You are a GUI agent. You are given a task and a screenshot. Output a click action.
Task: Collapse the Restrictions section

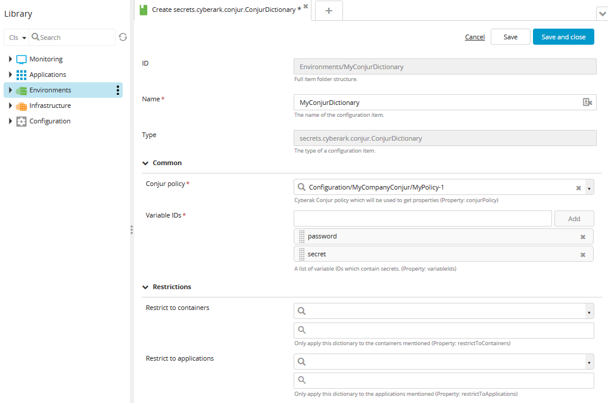click(x=145, y=287)
